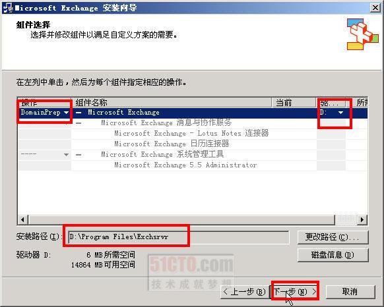Click the Exchange installer title bar icon

point(8,8)
